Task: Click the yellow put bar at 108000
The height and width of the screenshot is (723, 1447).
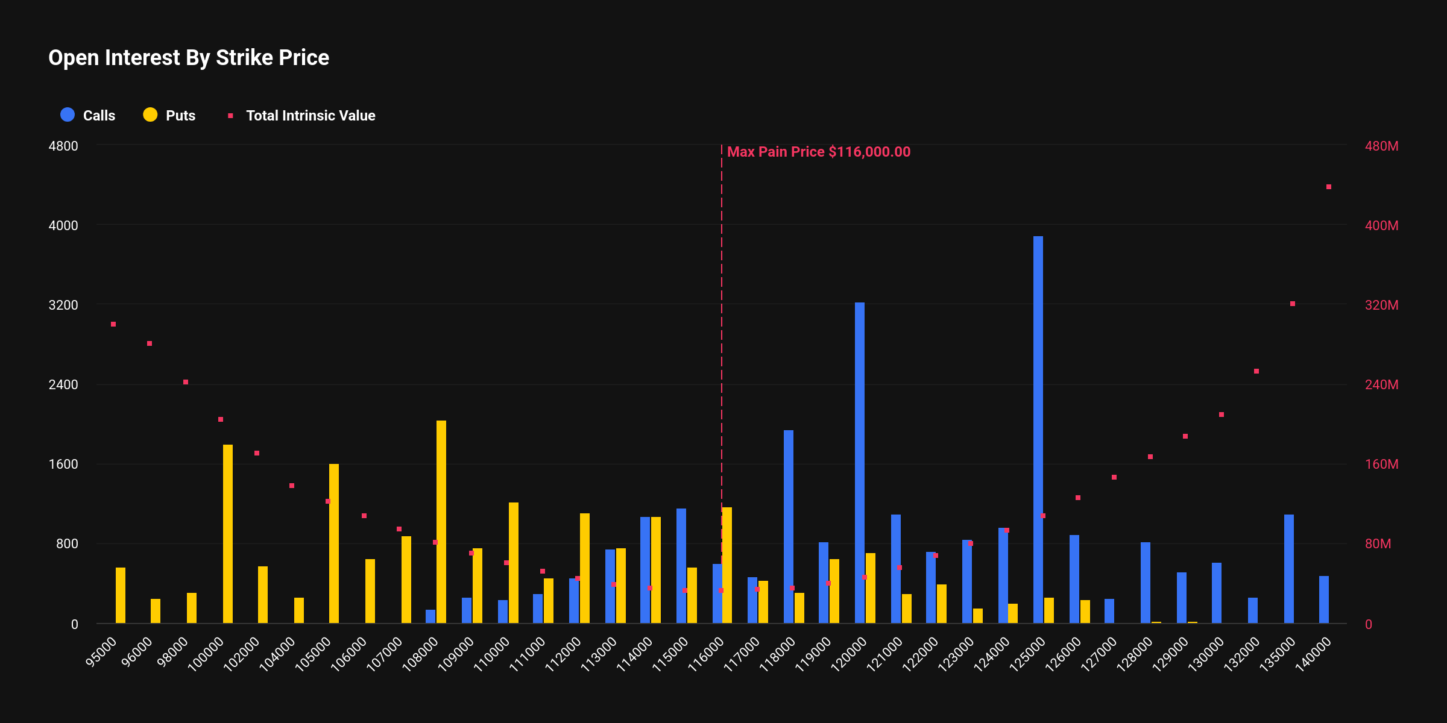Action: click(x=441, y=521)
